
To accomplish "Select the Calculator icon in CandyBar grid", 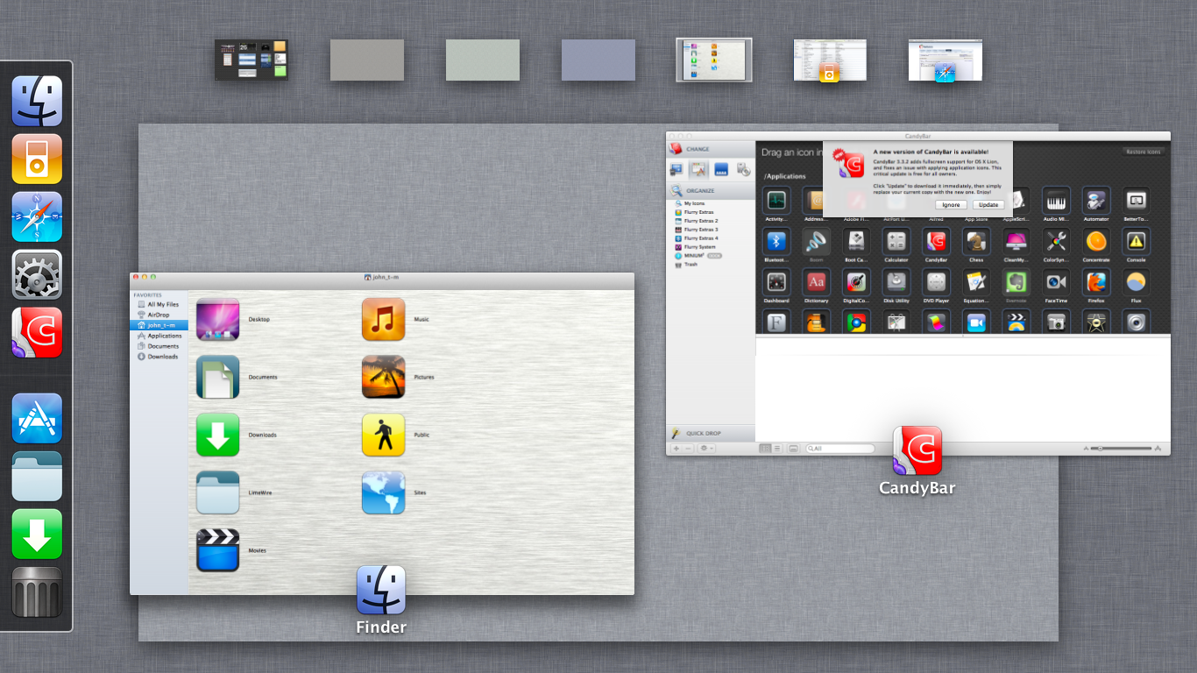I will 896,241.
